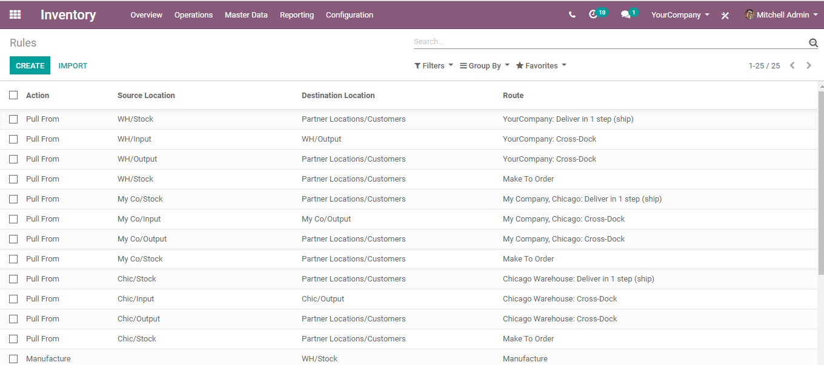Click the phone call icon
Image resolution: width=824 pixels, height=365 pixels.
click(572, 15)
